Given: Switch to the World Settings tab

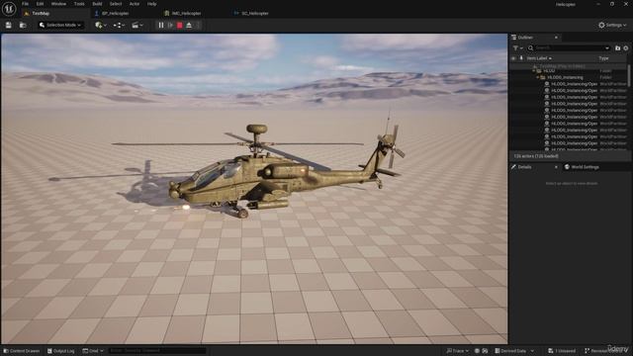Looking at the screenshot, I should [582, 167].
